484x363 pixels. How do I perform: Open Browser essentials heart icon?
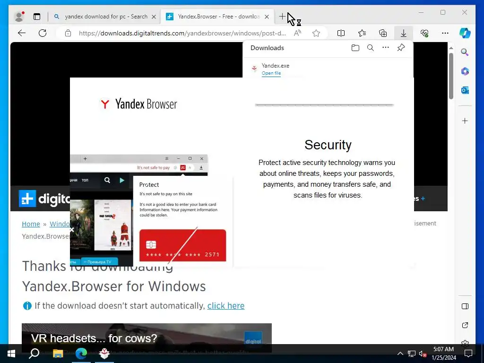[x=424, y=33]
